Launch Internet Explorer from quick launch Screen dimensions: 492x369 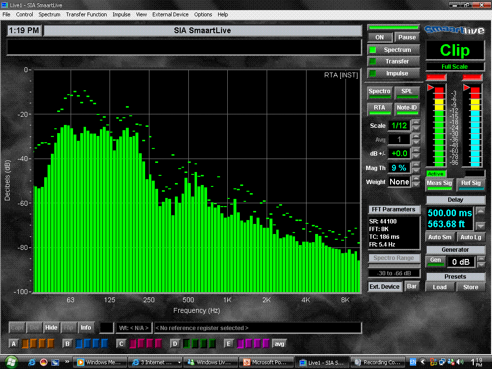pyautogui.click(x=32, y=362)
